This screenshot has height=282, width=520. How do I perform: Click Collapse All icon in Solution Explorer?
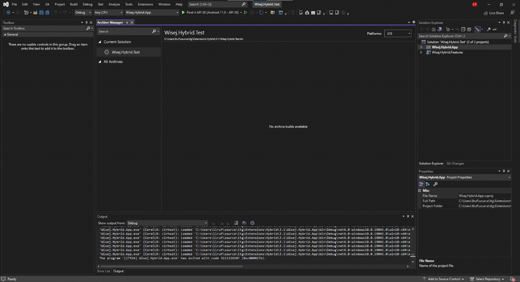pos(463,29)
